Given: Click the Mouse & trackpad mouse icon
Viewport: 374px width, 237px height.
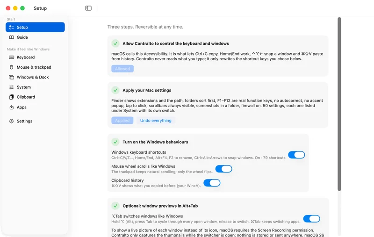Looking at the screenshot, I should tap(11, 67).
